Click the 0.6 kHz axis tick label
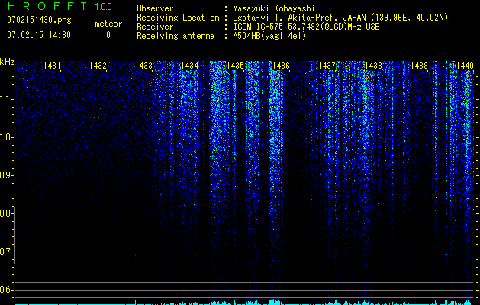 (5, 290)
